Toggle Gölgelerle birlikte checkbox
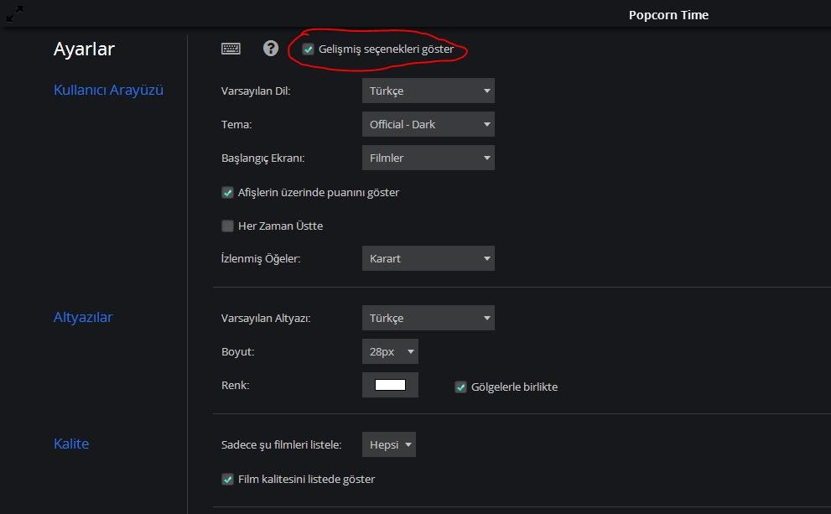This screenshot has width=831, height=514. (460, 387)
